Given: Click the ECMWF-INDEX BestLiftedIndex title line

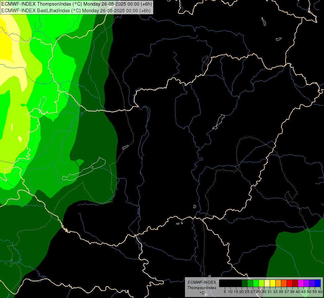Looking at the screenshot, I should point(76,11).
